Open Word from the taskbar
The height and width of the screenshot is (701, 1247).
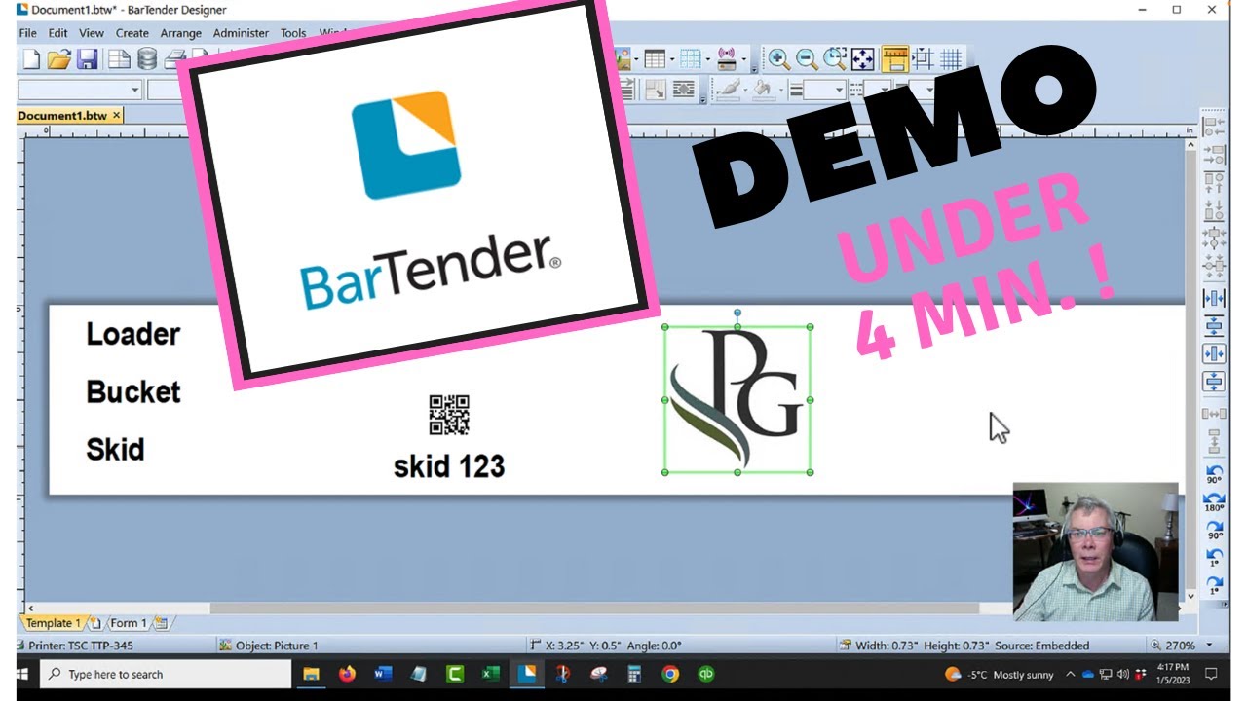click(382, 674)
